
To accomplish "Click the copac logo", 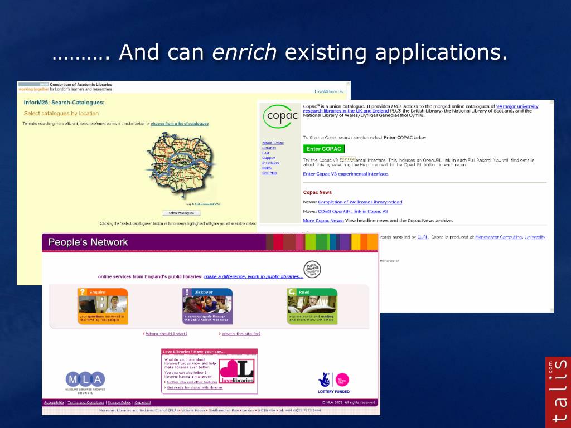I will coord(280,116).
